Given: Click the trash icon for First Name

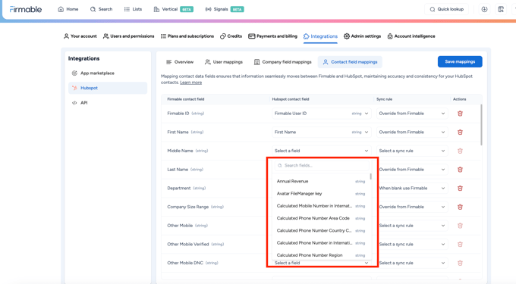Looking at the screenshot, I should click(x=460, y=132).
